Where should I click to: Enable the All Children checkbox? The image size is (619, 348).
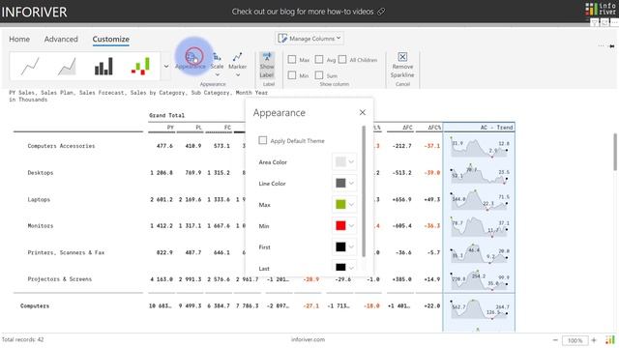point(342,60)
